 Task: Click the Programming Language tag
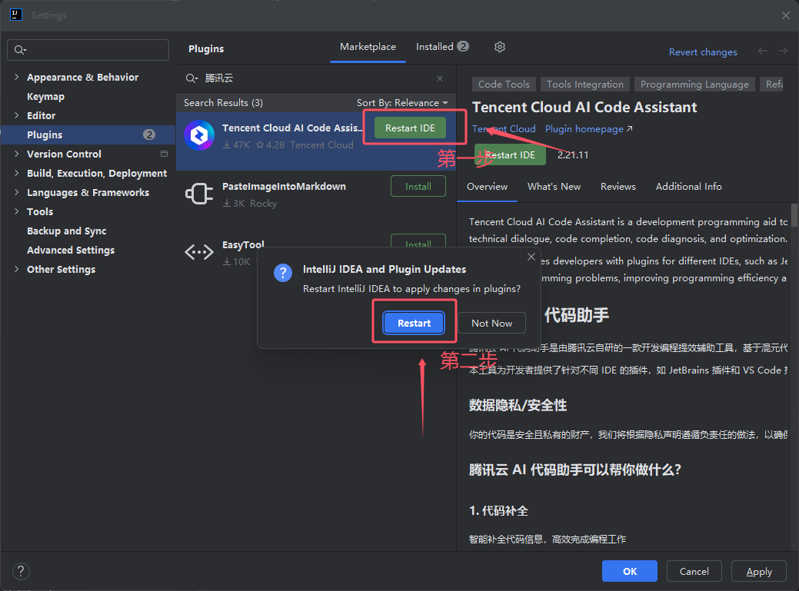pyautogui.click(x=694, y=85)
